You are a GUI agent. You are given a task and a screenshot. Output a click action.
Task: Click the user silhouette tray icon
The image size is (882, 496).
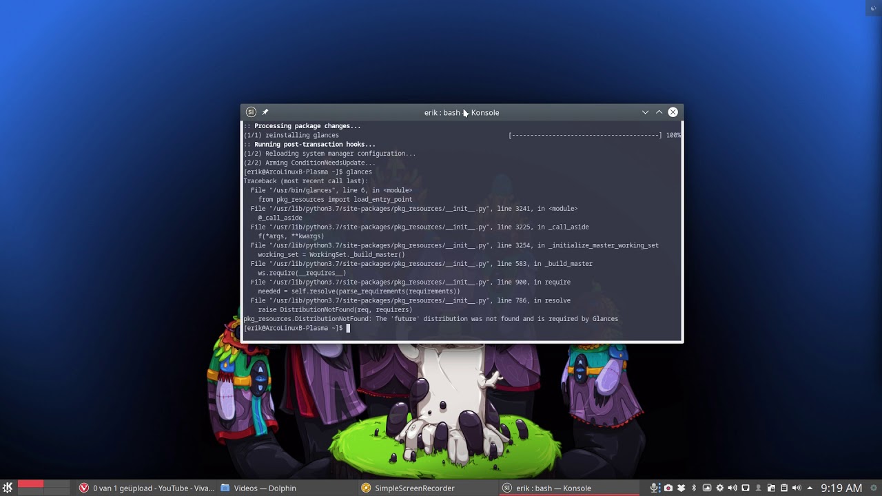point(758,488)
